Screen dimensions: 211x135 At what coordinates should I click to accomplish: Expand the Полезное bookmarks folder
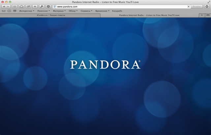pos(44,11)
